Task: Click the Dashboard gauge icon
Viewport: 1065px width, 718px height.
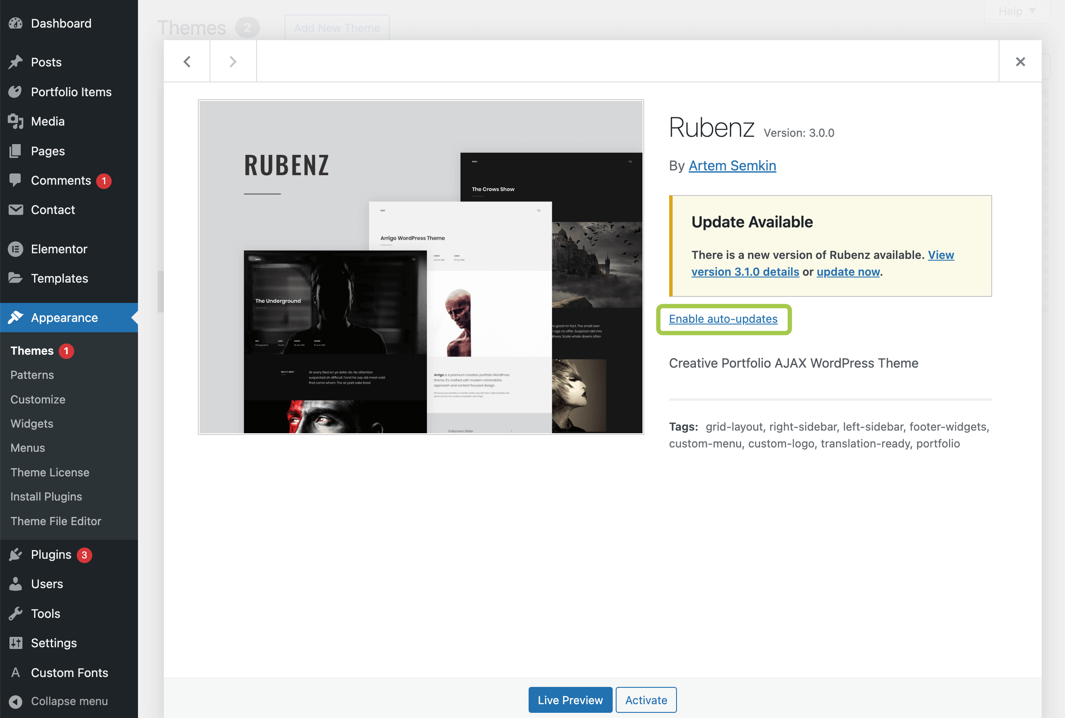Action: [x=16, y=23]
